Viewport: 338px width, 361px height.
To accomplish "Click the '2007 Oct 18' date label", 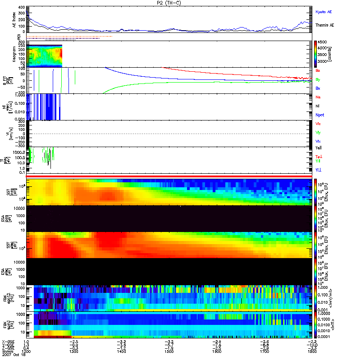I will (x=14, y=355).
